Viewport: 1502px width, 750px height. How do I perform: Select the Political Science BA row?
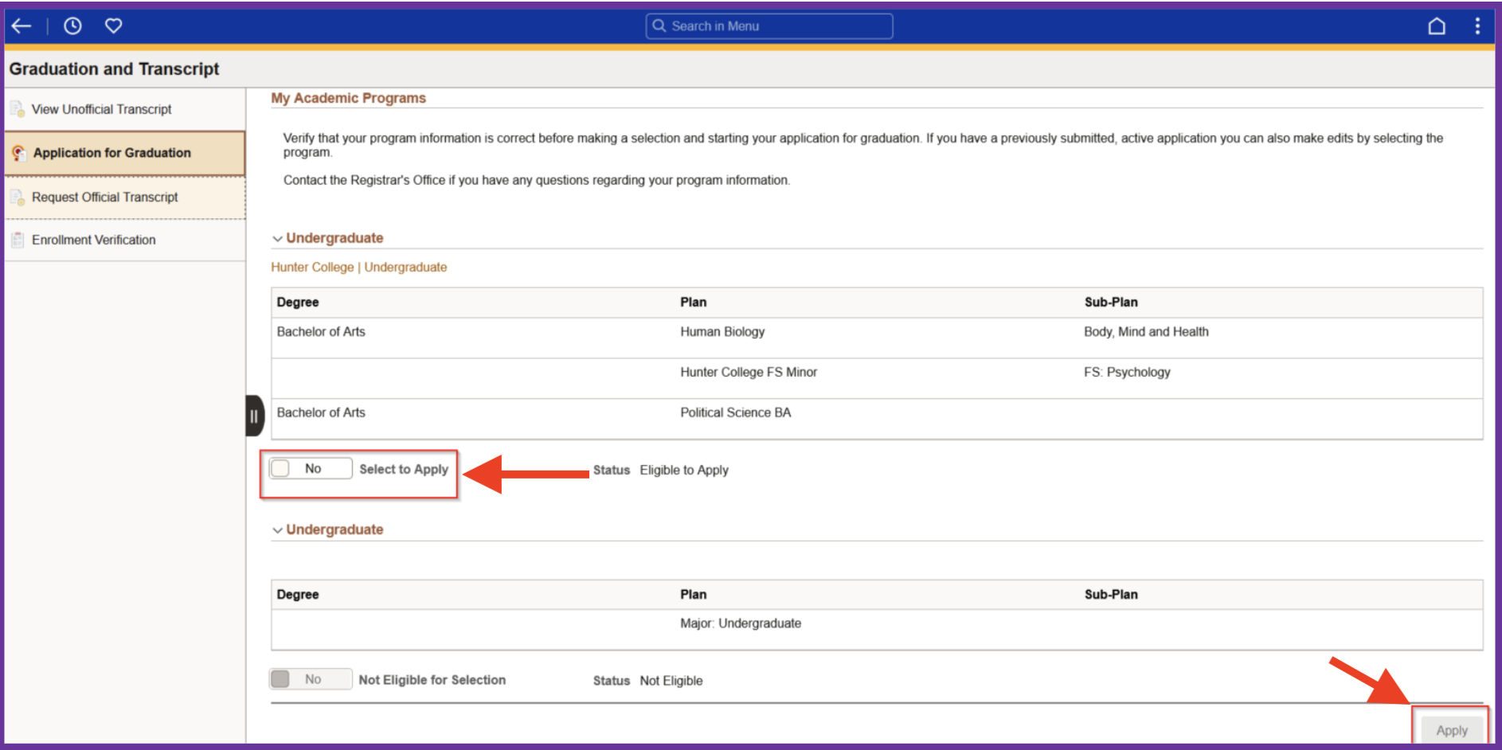click(x=735, y=412)
